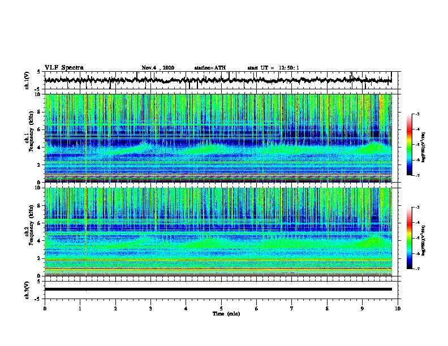The height and width of the screenshot is (346, 448).
Task: Select the 'Nov.4 , 2020' date label
Action: click(x=158, y=68)
